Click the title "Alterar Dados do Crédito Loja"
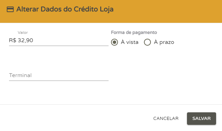The image size is (222, 131). (x=65, y=9)
